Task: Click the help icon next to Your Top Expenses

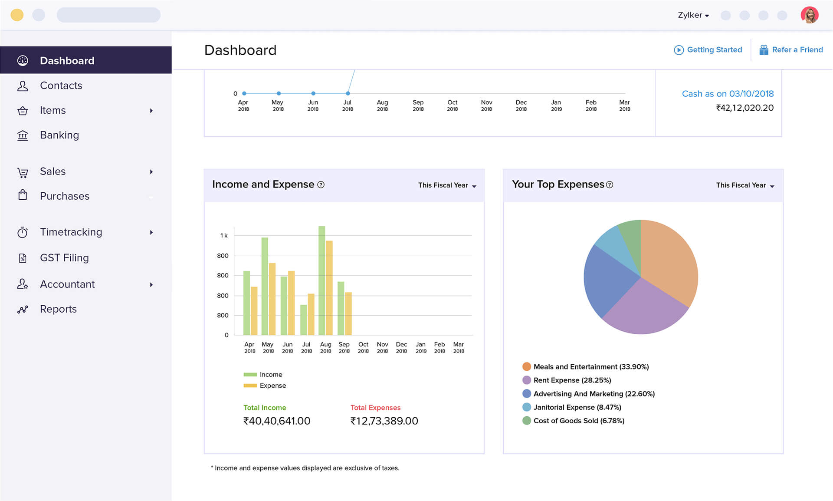Action: (x=610, y=185)
